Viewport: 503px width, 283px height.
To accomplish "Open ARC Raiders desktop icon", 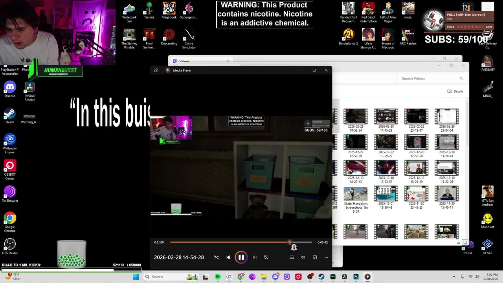I will [x=408, y=37].
